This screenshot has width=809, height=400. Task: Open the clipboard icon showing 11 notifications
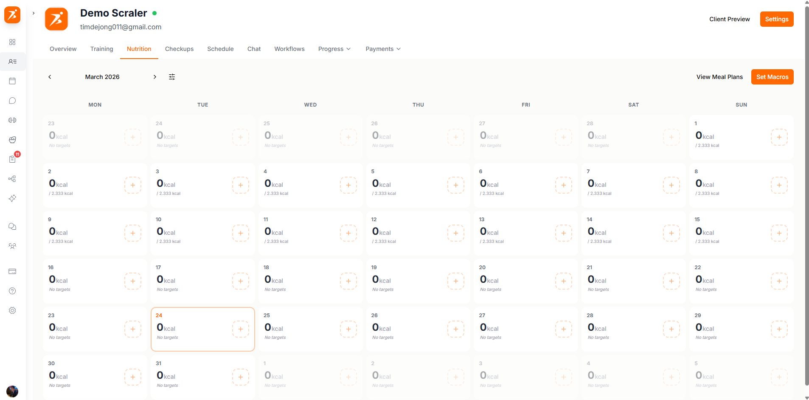(x=12, y=159)
